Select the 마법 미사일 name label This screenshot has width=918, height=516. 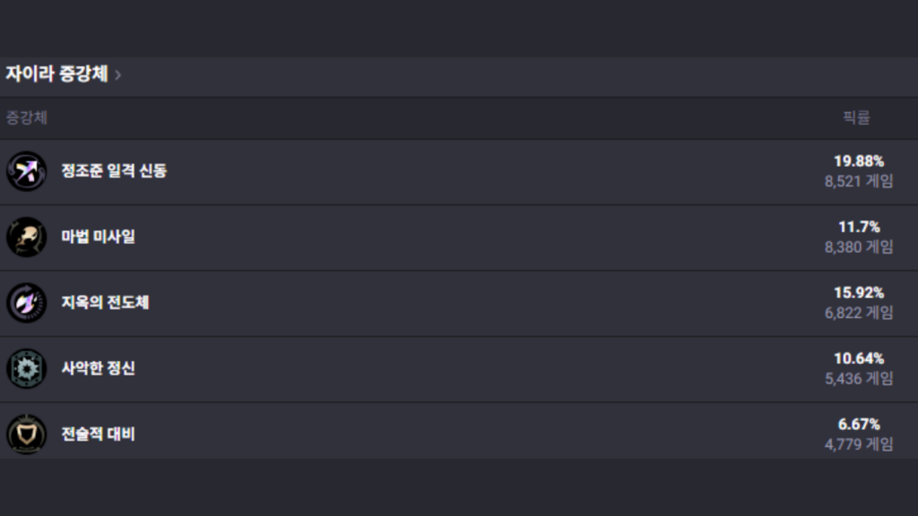pyautogui.click(x=99, y=236)
